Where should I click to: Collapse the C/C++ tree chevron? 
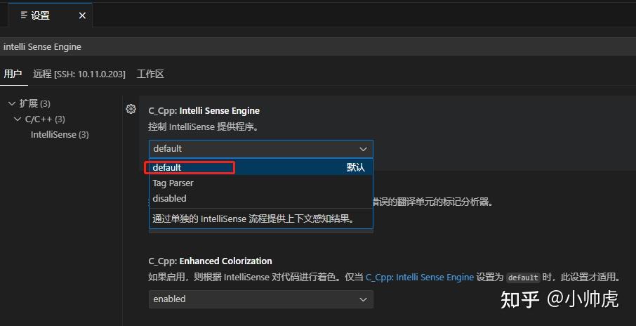click(18, 119)
